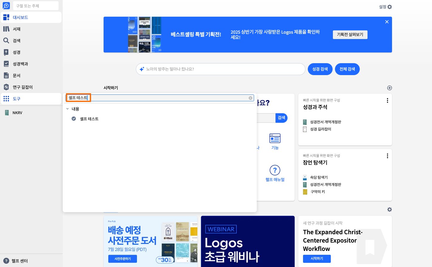Open the 대시보드 dashboard sidebar item
The width and height of the screenshot is (432, 267).
[31, 17]
